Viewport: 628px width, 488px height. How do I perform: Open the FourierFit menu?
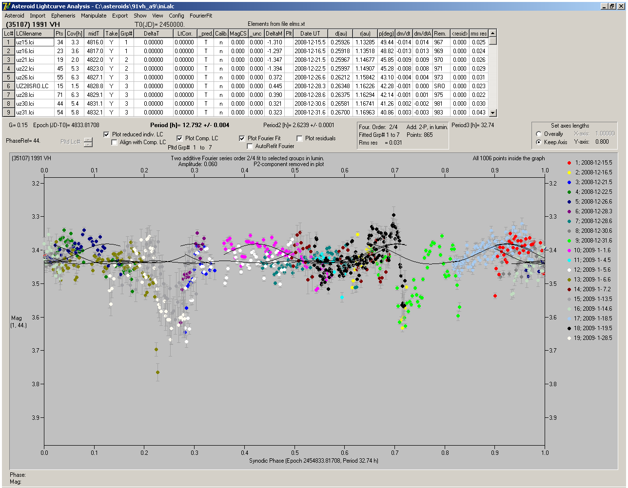201,16
